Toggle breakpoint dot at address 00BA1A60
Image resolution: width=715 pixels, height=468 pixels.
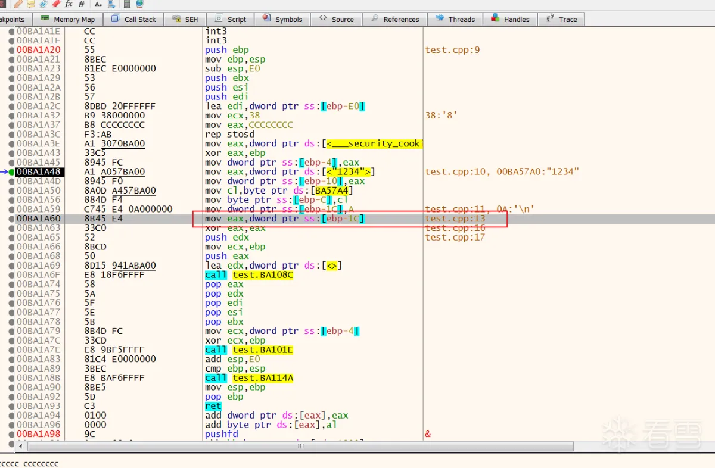tap(11, 219)
